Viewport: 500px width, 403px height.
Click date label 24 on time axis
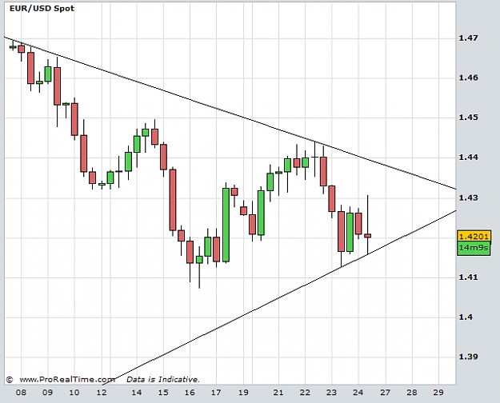(358, 392)
